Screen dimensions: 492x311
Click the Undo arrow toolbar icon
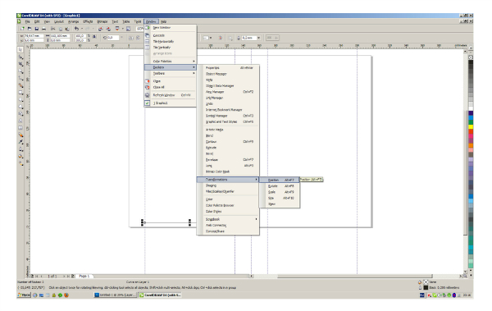[x=76, y=29]
